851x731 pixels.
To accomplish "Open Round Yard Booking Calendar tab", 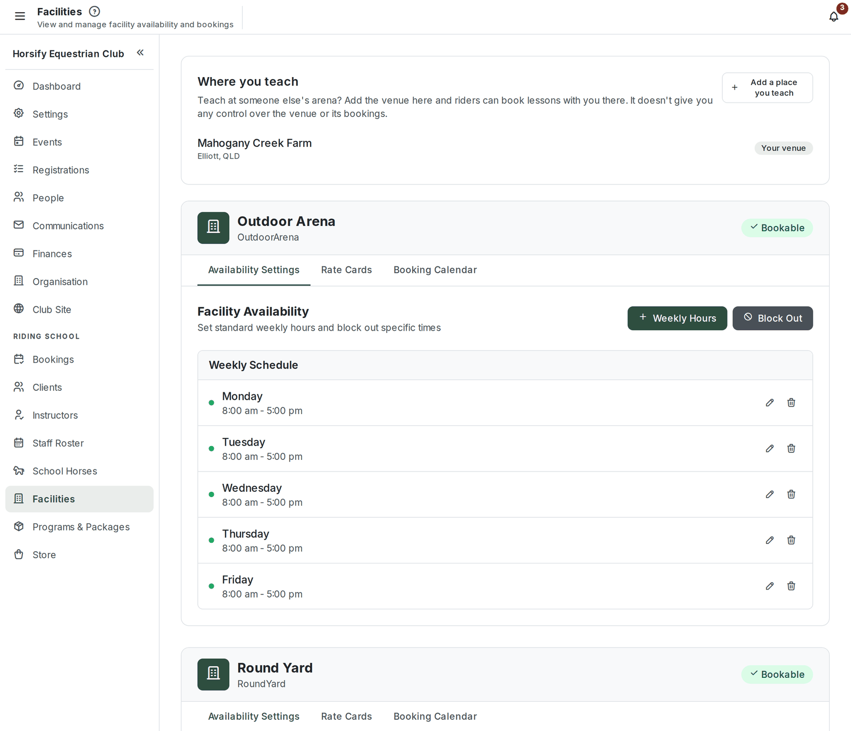I will click(435, 716).
